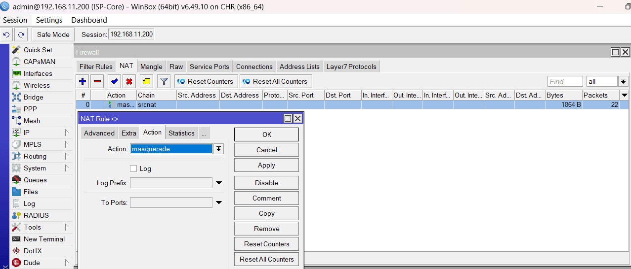Remove rule with red minus icon
This screenshot has height=269, width=631.
click(97, 81)
